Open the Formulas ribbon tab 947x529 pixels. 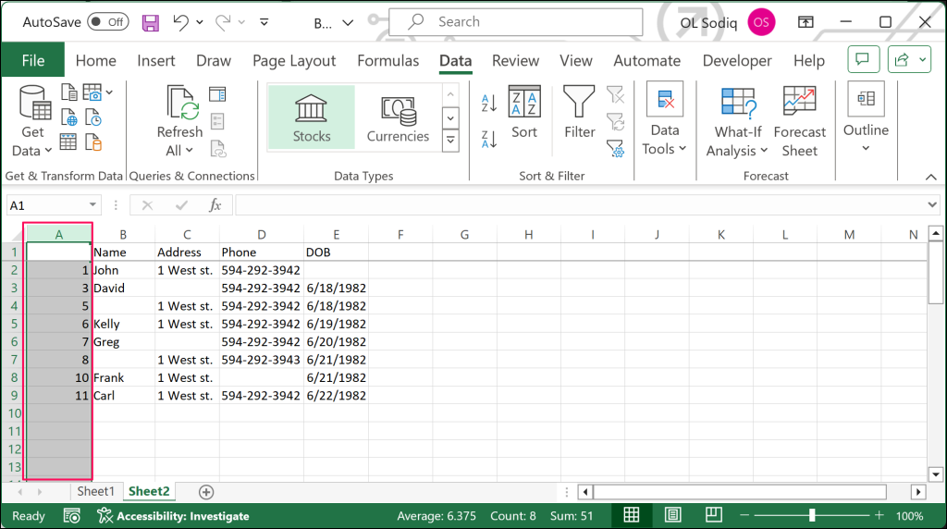[x=387, y=61]
